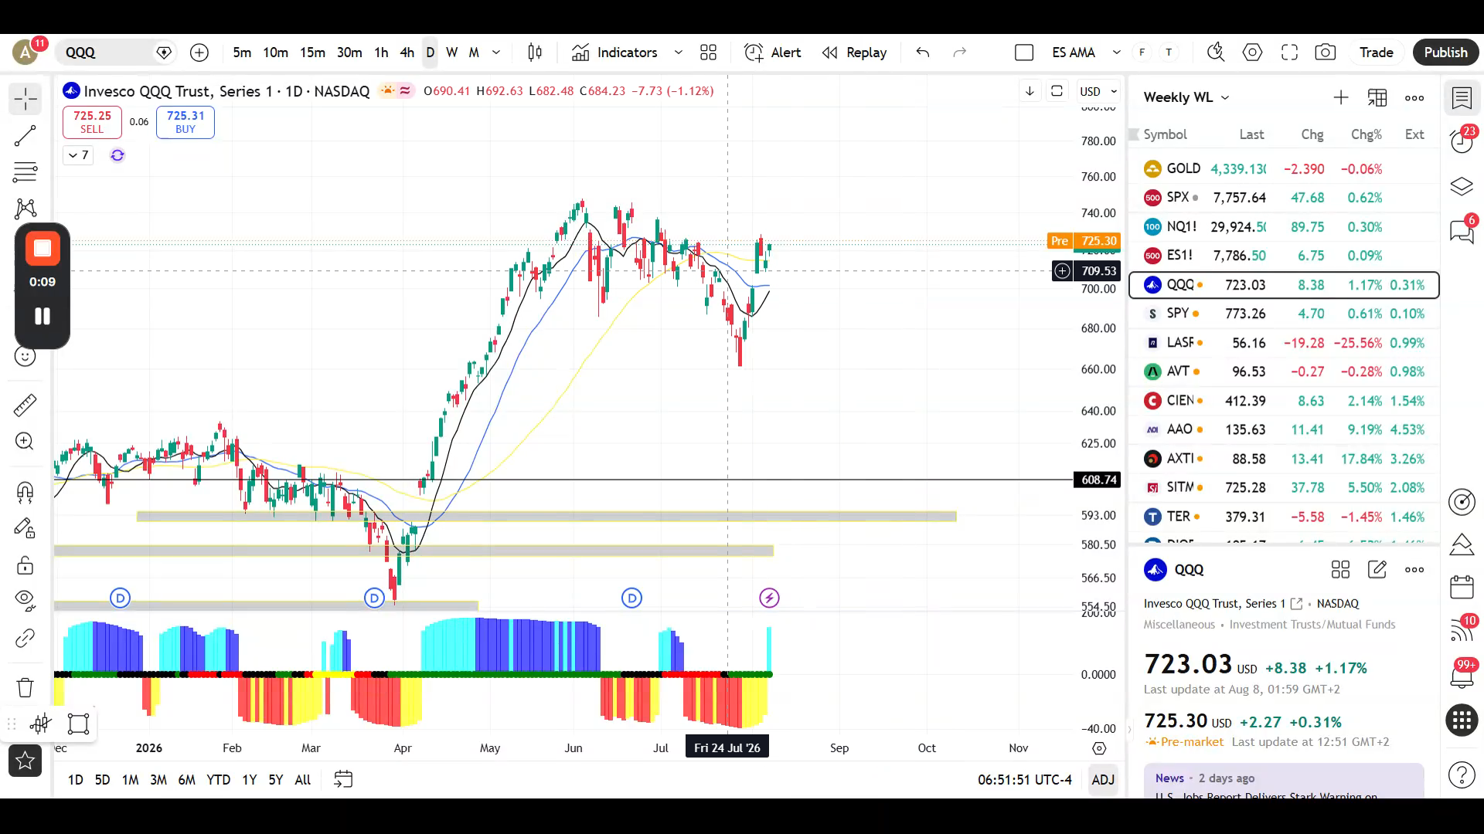
Task: Switch to the 5m timeframe
Action: [x=242, y=53]
